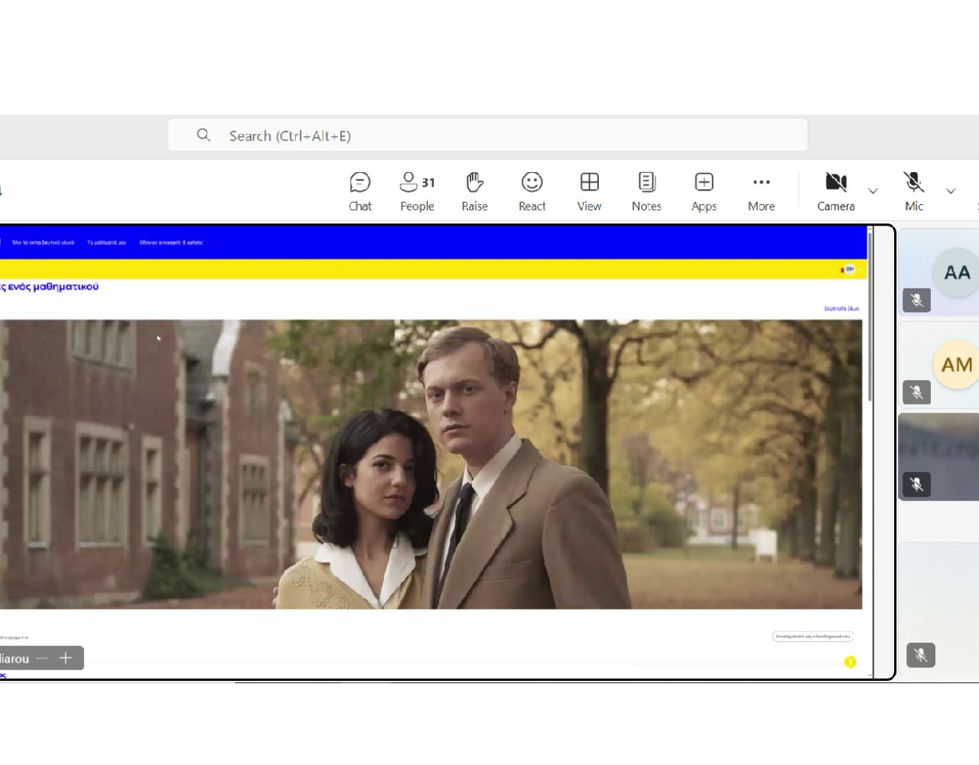Select participant AA avatar
Viewport: 979px width, 765px height.
956,272
